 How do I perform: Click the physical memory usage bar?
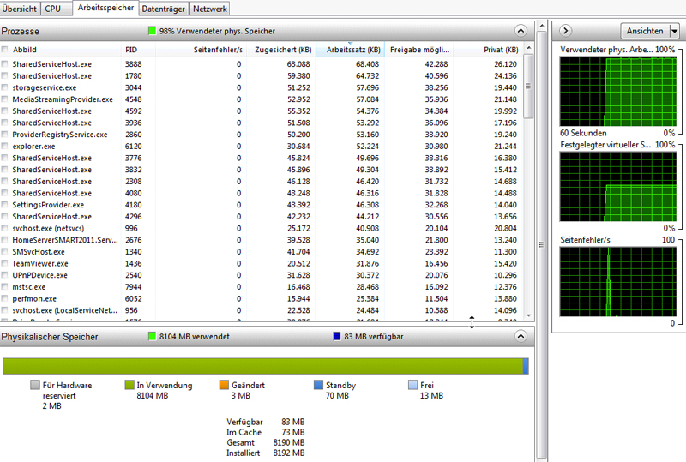[x=264, y=366]
